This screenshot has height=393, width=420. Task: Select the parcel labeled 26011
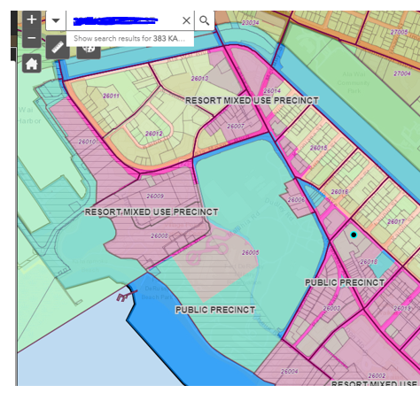[x=111, y=96]
